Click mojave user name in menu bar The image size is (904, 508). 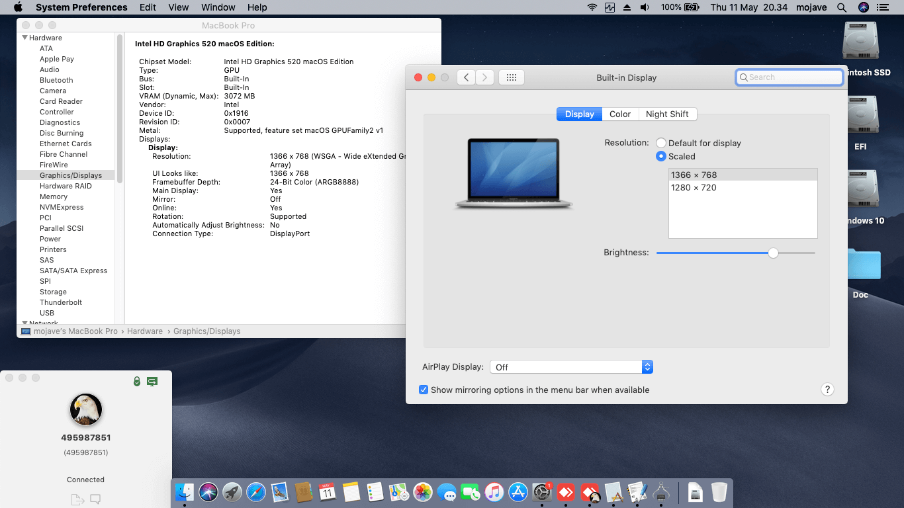(x=811, y=7)
